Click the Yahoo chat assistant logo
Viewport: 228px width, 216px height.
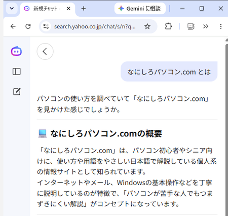tap(16, 51)
